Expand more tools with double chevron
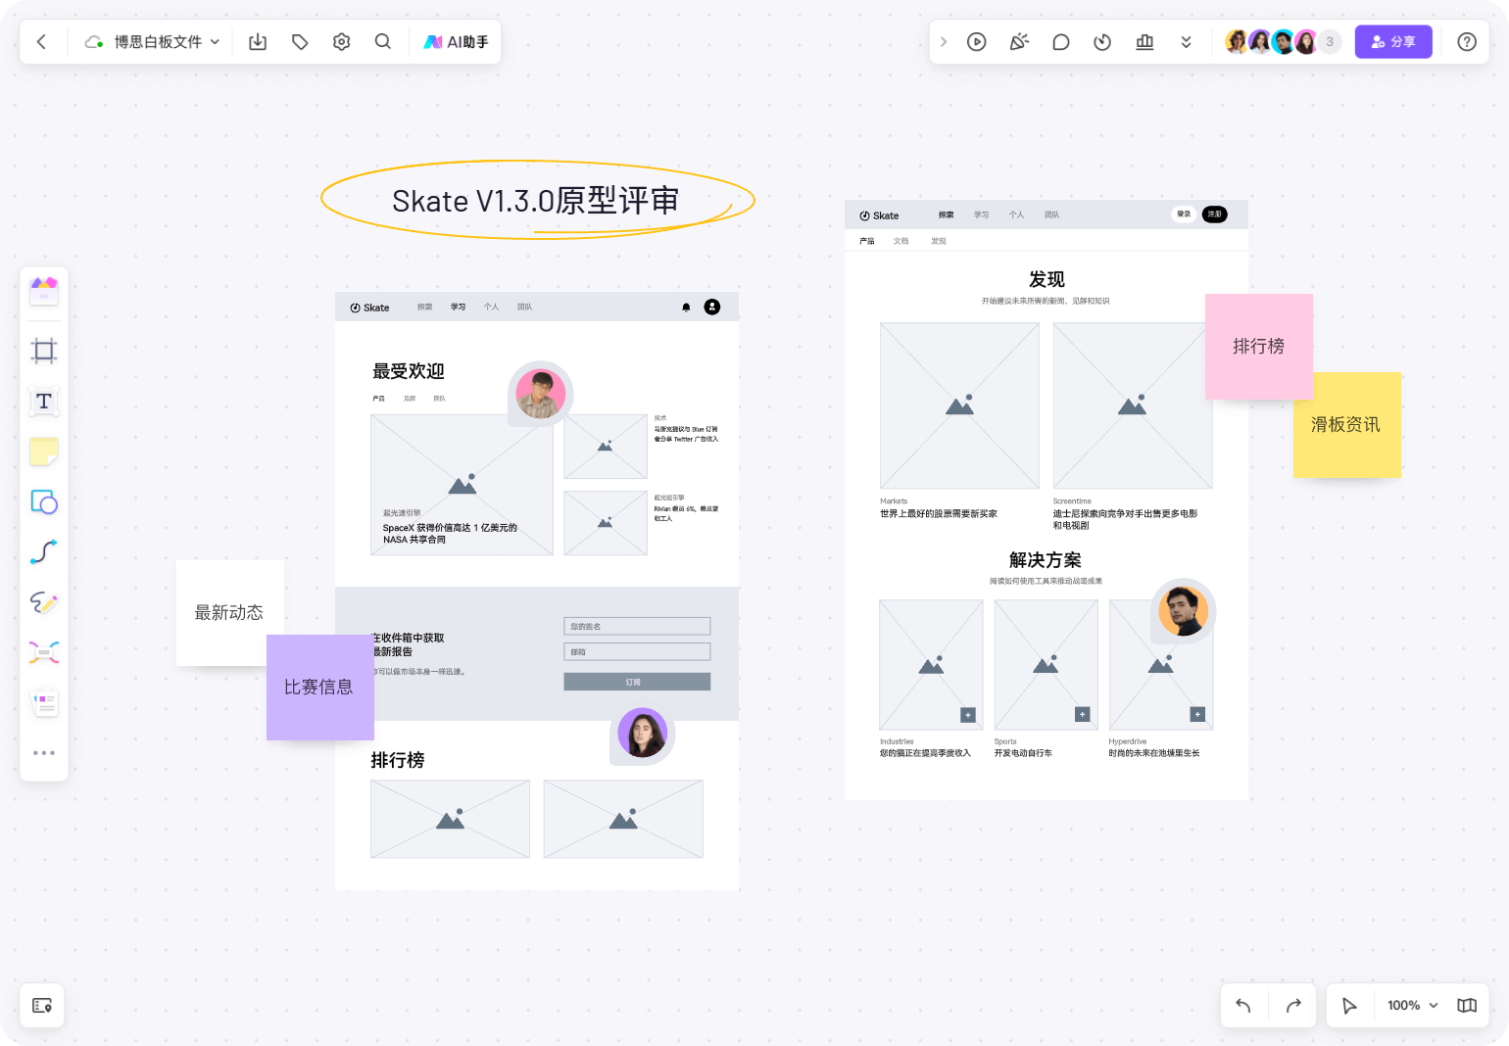 pos(1186,42)
